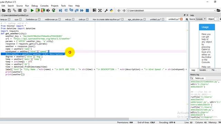The height and width of the screenshot is (124, 221).
Task: Run current cell
Action: 38,11
